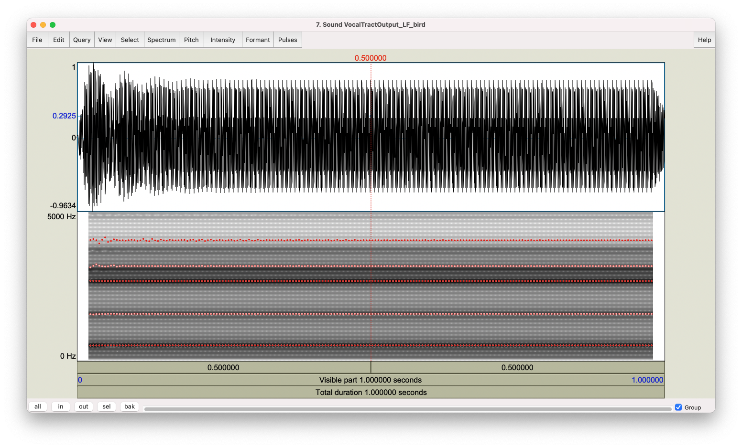Play the Visible part 1.000000 seconds bar
Image resolution: width=742 pixels, height=448 pixels.
(371, 380)
